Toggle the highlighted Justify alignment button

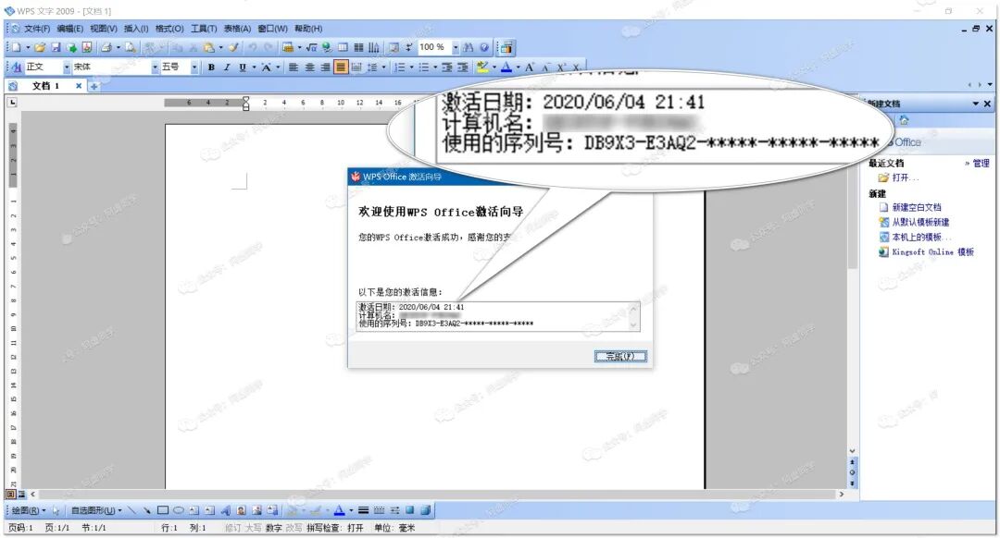point(341,67)
